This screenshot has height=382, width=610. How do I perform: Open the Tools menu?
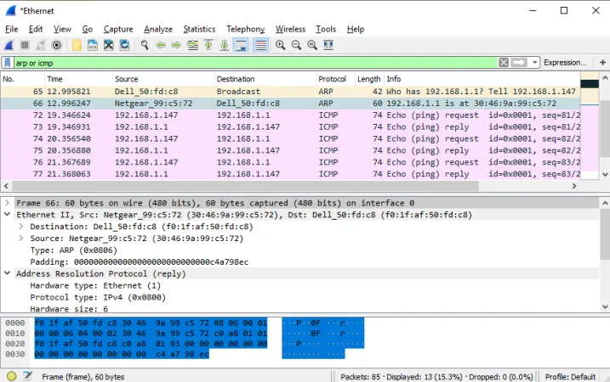coord(326,29)
